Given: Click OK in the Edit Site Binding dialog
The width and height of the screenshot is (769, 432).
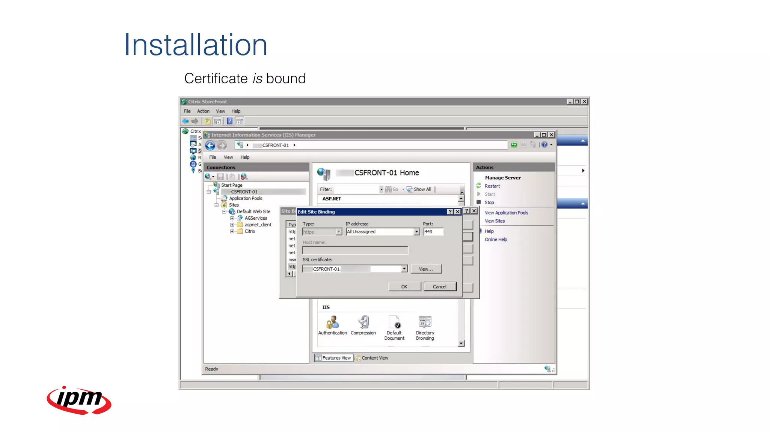Looking at the screenshot, I should 404,286.
